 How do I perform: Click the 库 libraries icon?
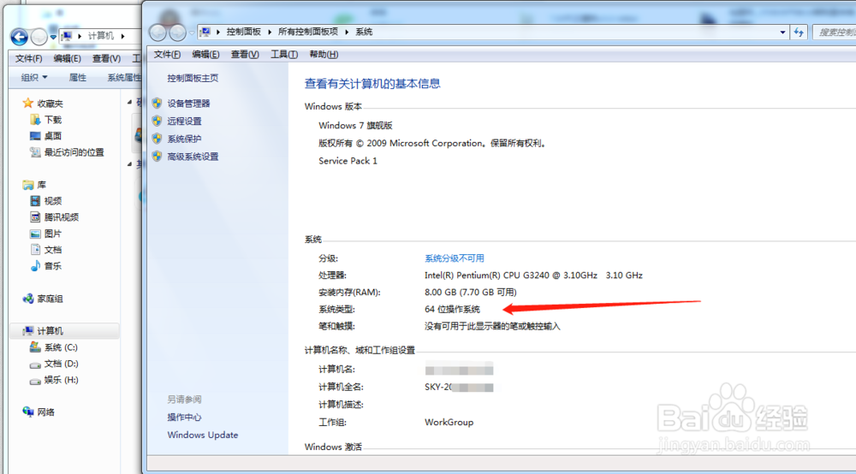click(28, 185)
